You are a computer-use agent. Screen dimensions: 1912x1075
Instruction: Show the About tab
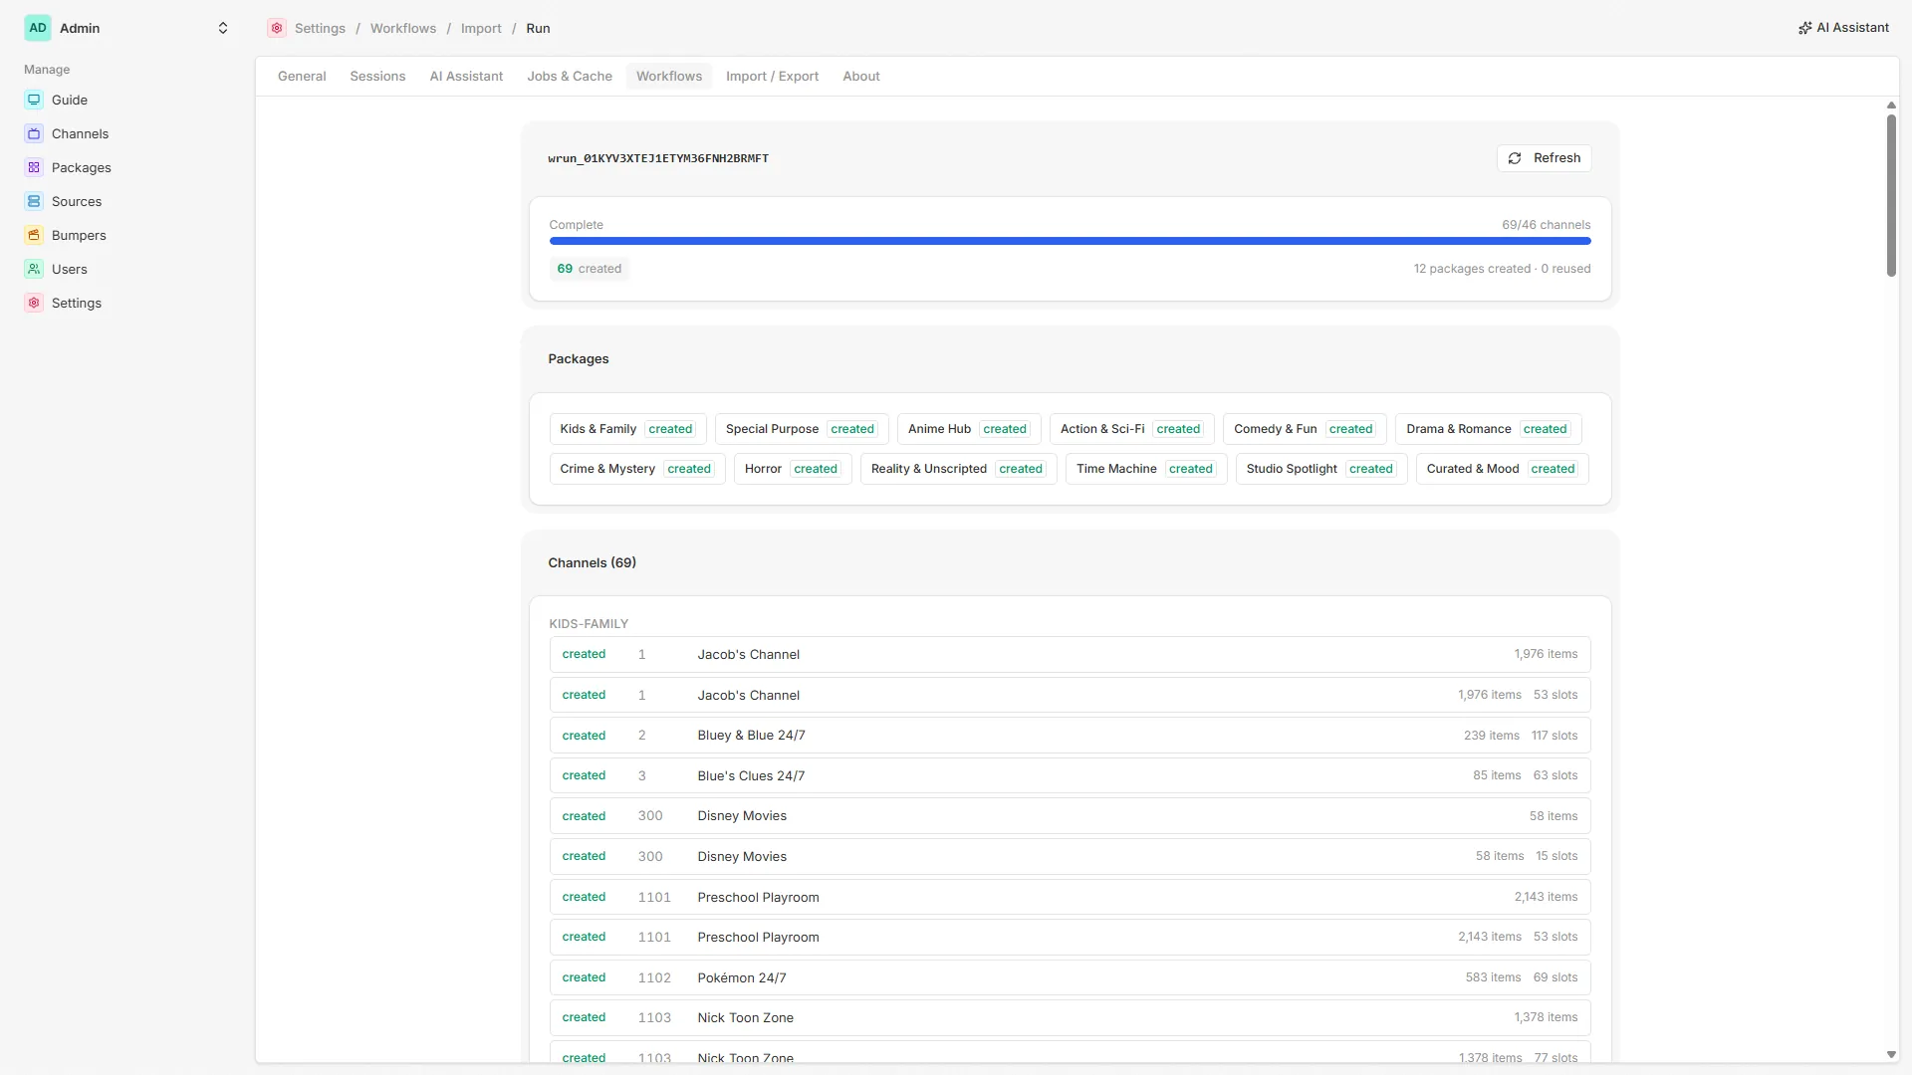(x=861, y=76)
